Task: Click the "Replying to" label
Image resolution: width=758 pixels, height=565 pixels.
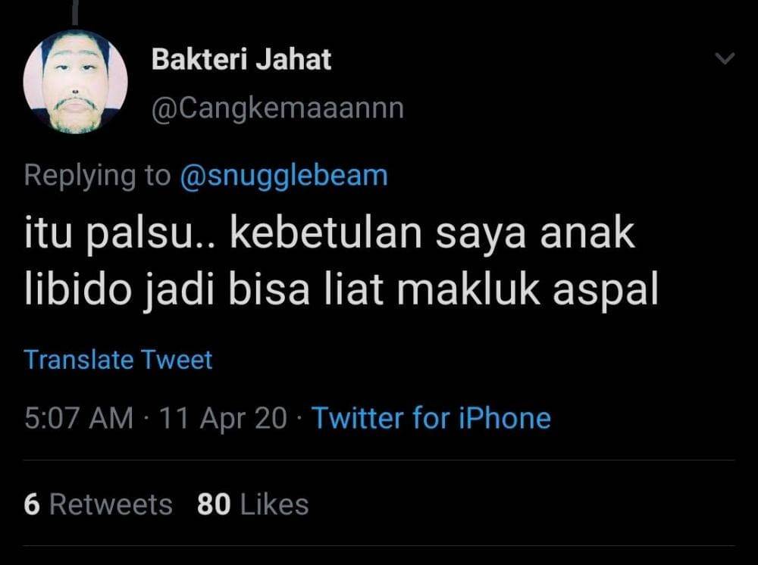Action: (98, 176)
